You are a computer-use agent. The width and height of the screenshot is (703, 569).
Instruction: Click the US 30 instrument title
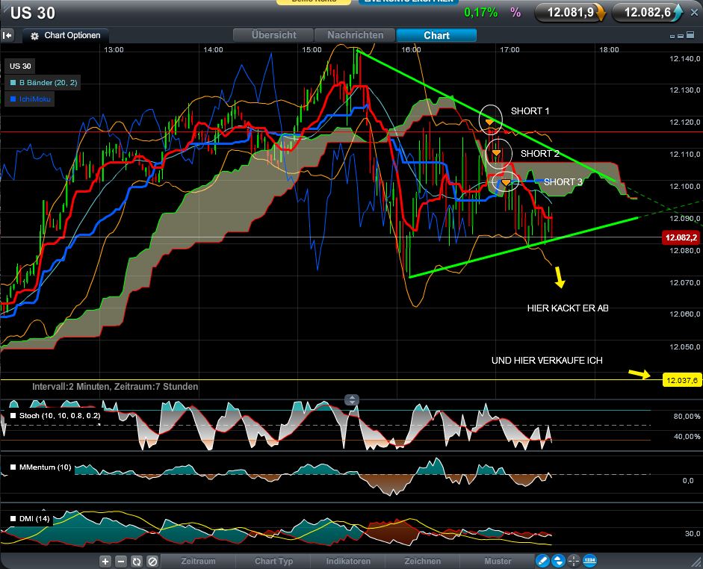pyautogui.click(x=33, y=13)
